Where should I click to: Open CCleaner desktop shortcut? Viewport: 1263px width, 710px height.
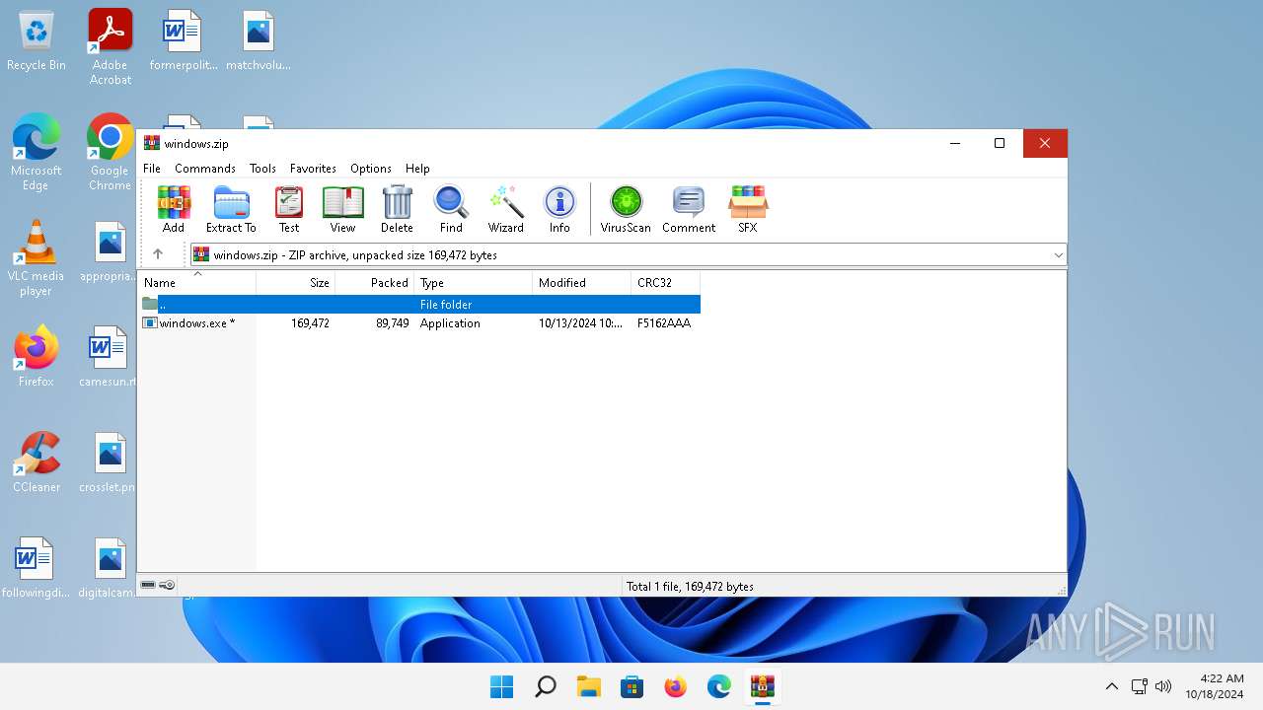[37, 462]
